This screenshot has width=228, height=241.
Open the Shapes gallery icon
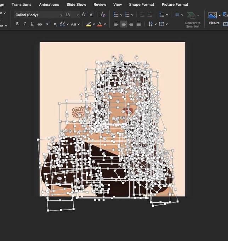226,15
